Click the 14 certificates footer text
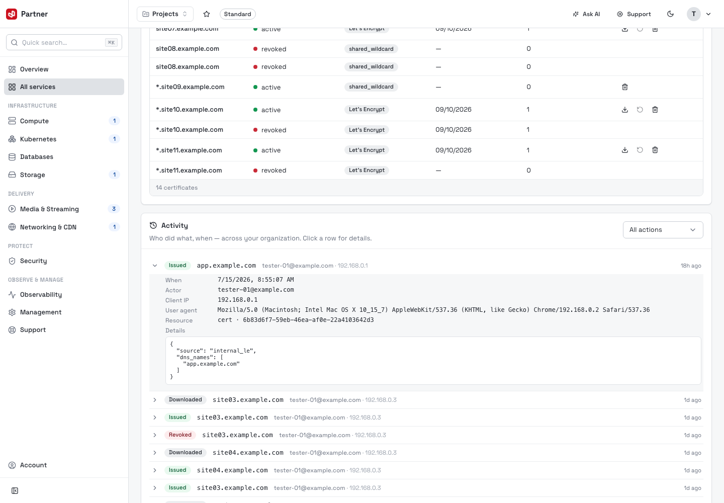Viewport: 724px width, 503px height. 176,188
